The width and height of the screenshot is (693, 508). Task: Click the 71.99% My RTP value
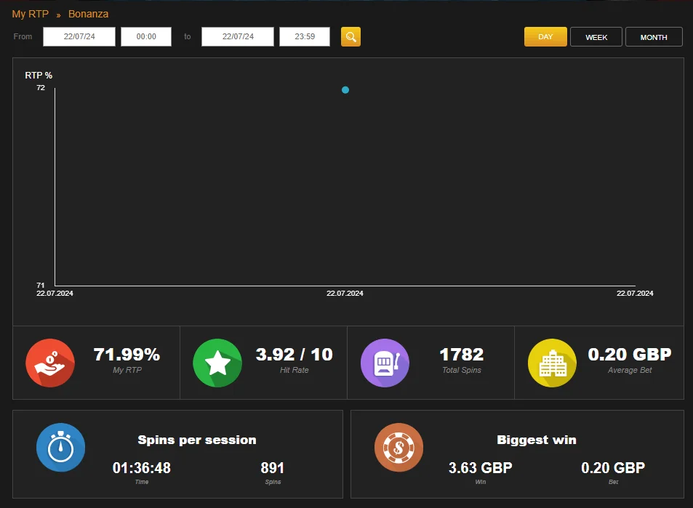pyautogui.click(x=127, y=354)
